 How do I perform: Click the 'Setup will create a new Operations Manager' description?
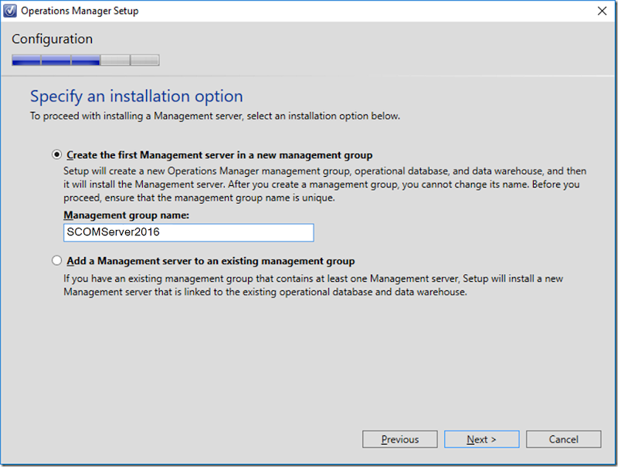click(324, 184)
